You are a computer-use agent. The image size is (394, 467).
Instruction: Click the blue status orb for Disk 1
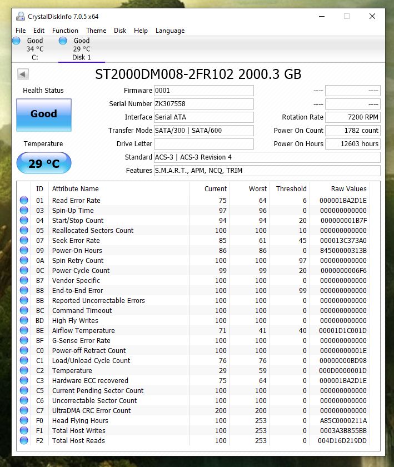coord(63,41)
